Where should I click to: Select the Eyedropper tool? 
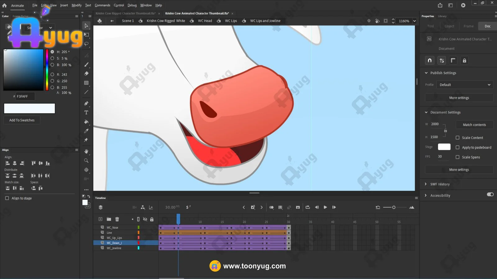86,131
